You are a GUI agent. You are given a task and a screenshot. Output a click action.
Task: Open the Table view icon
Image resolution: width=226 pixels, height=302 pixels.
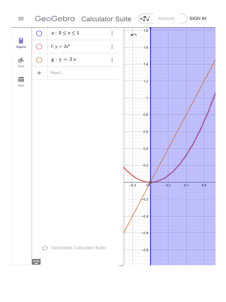point(21,82)
